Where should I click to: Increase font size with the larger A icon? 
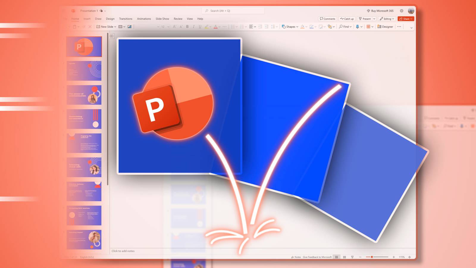tap(175, 27)
